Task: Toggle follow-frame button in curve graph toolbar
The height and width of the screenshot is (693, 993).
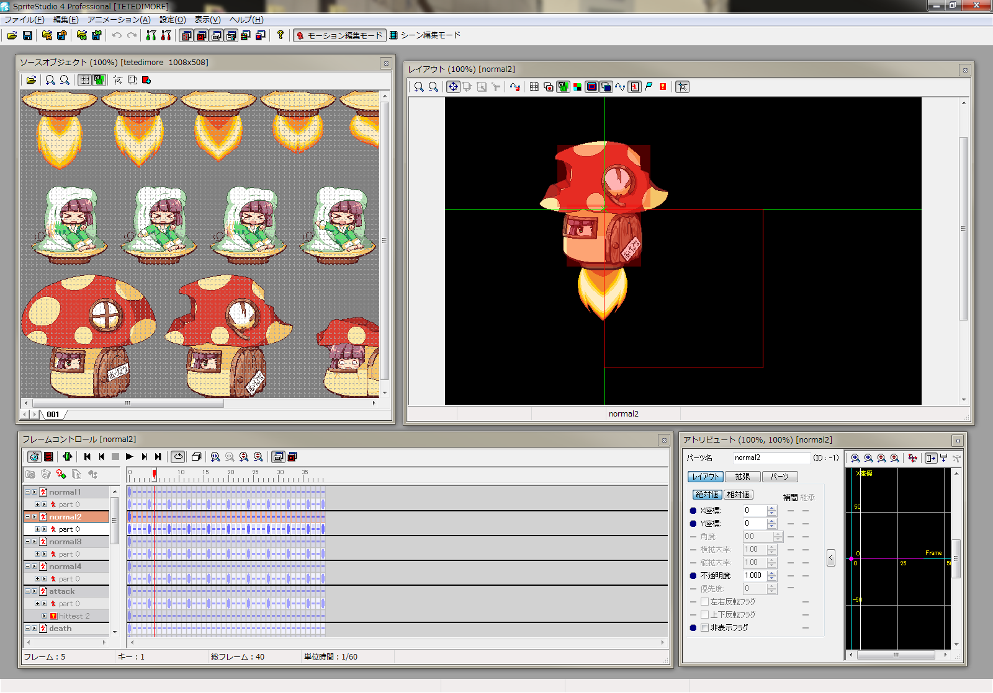Action: [931, 458]
